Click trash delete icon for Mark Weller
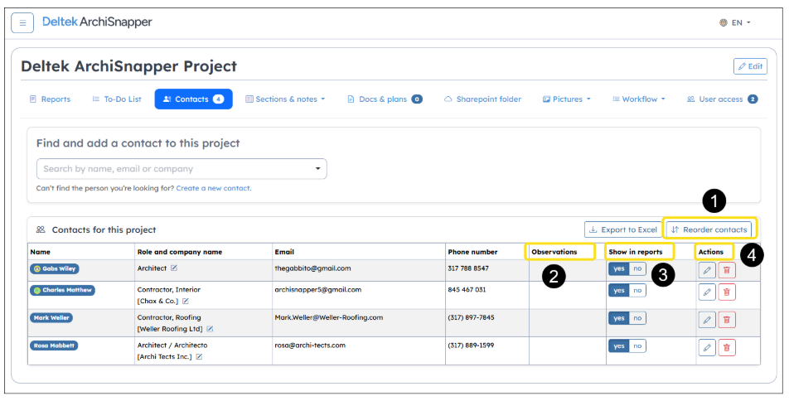 point(727,320)
